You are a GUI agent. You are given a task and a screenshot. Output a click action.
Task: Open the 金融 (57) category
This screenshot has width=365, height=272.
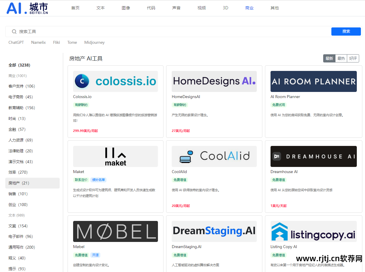click(17, 129)
